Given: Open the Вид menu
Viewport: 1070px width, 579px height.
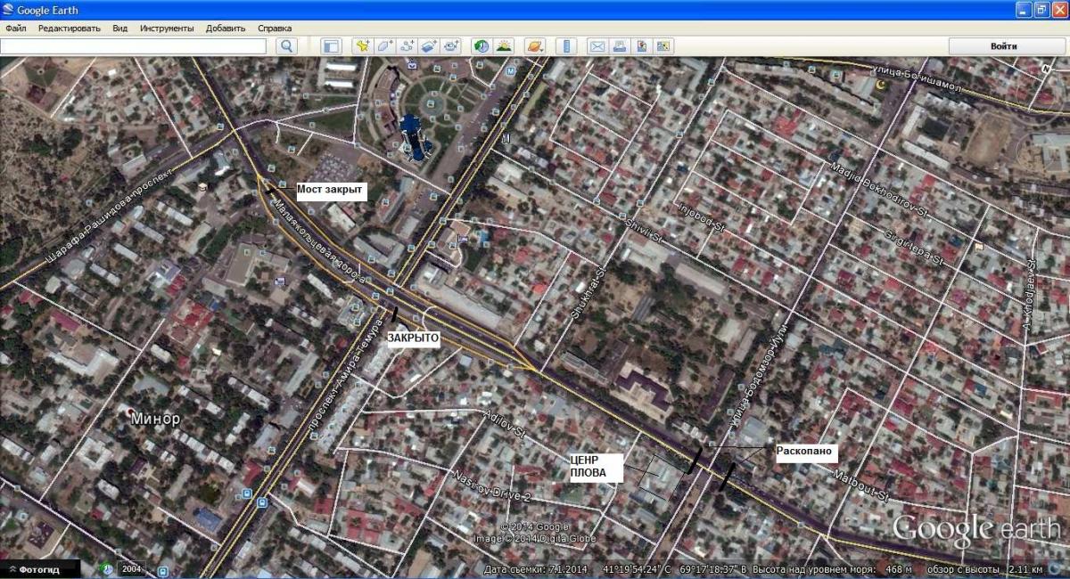Looking at the screenshot, I should (120, 28).
